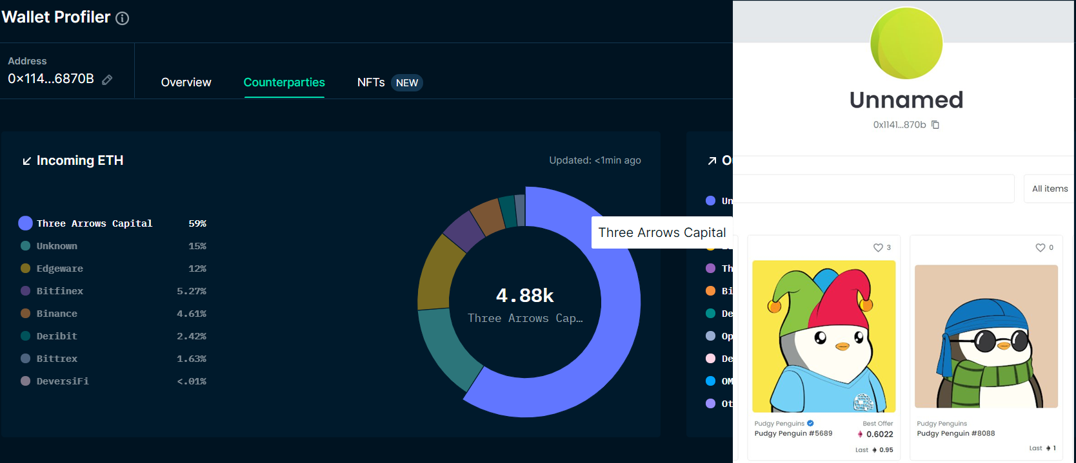Like Pudgy Penguin #5689 with heart icon

pos(878,248)
